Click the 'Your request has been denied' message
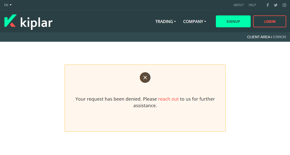 click(145, 102)
